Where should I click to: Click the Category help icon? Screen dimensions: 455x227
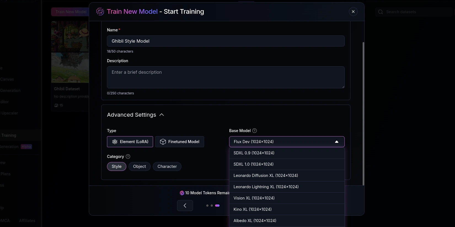point(128,157)
